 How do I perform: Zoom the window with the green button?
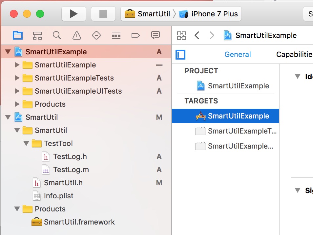point(40,14)
